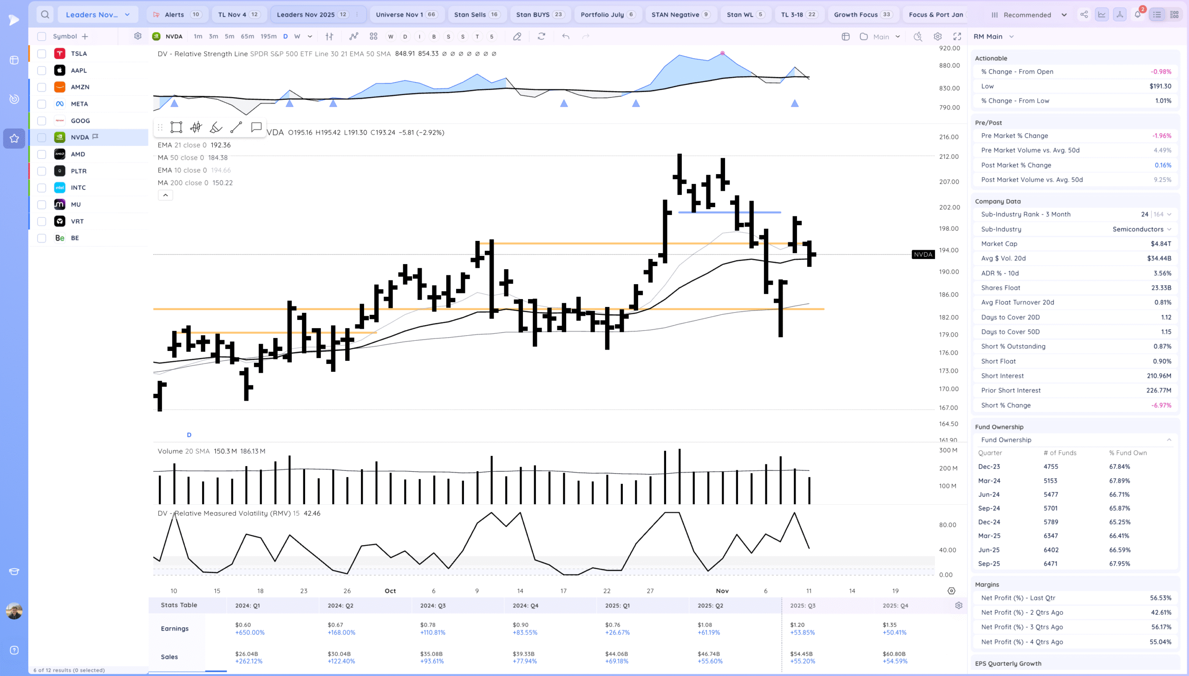
Task: Check the TSLA row checkbox
Action: pyautogui.click(x=42, y=53)
